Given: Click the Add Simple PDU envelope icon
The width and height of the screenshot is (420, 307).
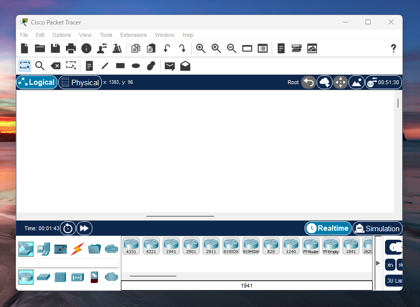Looking at the screenshot, I should pos(170,66).
